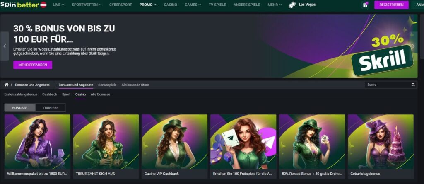This screenshot has width=424, height=184.
Task: Open TREUE ZAHLT SICH AUS card
Action: coord(106,146)
